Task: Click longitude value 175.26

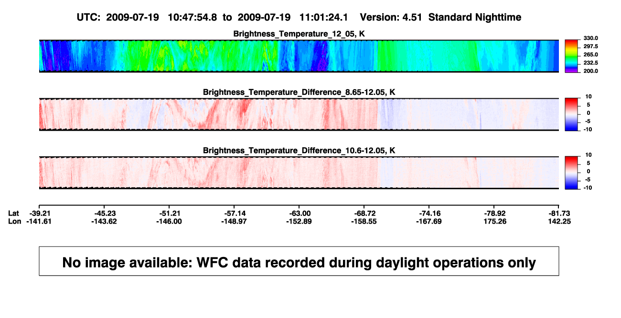Action: (494, 221)
